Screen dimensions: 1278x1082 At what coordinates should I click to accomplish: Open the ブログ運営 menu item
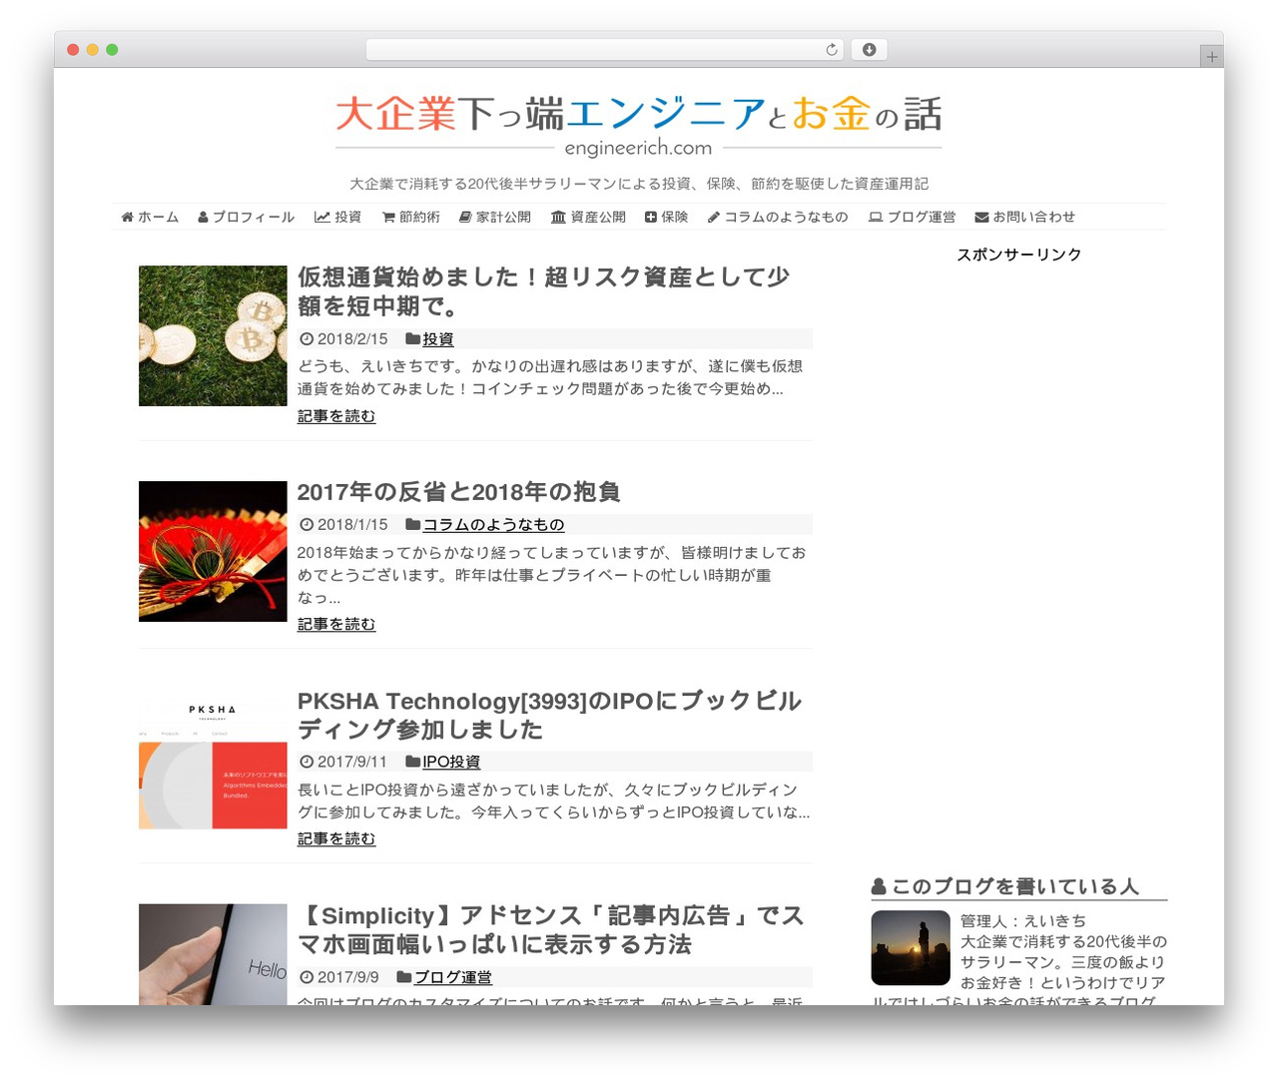[x=912, y=217]
